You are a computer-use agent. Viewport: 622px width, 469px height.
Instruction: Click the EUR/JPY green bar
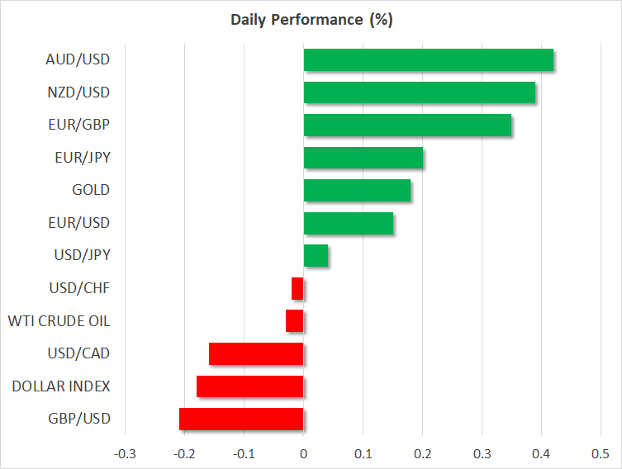point(363,158)
